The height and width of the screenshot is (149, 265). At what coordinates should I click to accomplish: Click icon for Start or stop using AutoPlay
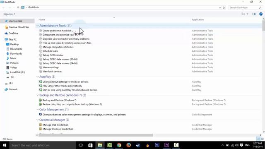tap(41, 90)
